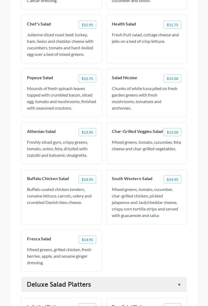
Task: Collapse the Deluxe Salad Platters arrow
Action: point(179,285)
